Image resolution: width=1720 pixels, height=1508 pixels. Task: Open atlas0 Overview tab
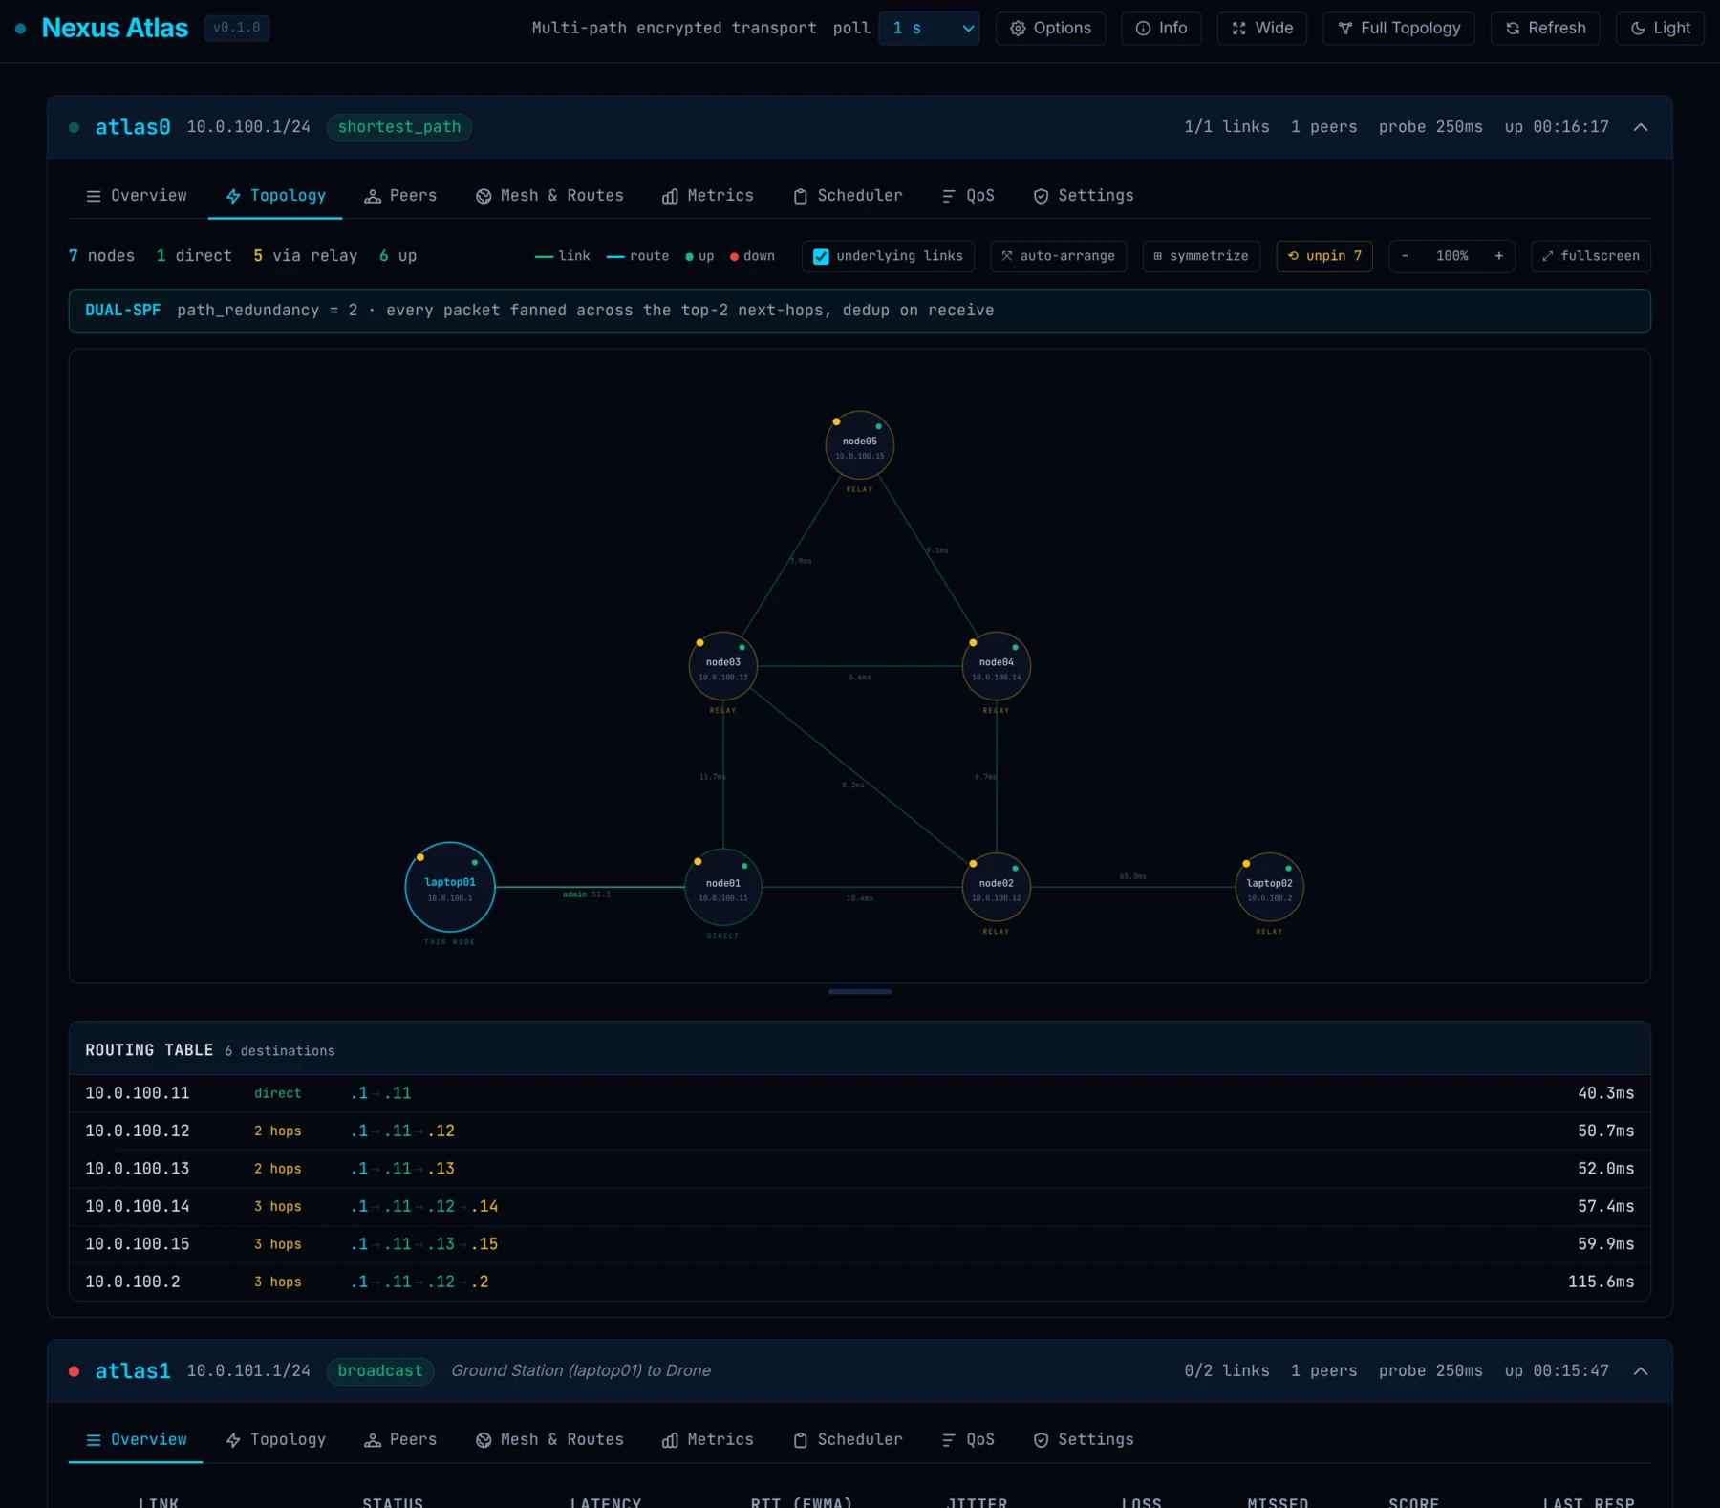pos(137,196)
